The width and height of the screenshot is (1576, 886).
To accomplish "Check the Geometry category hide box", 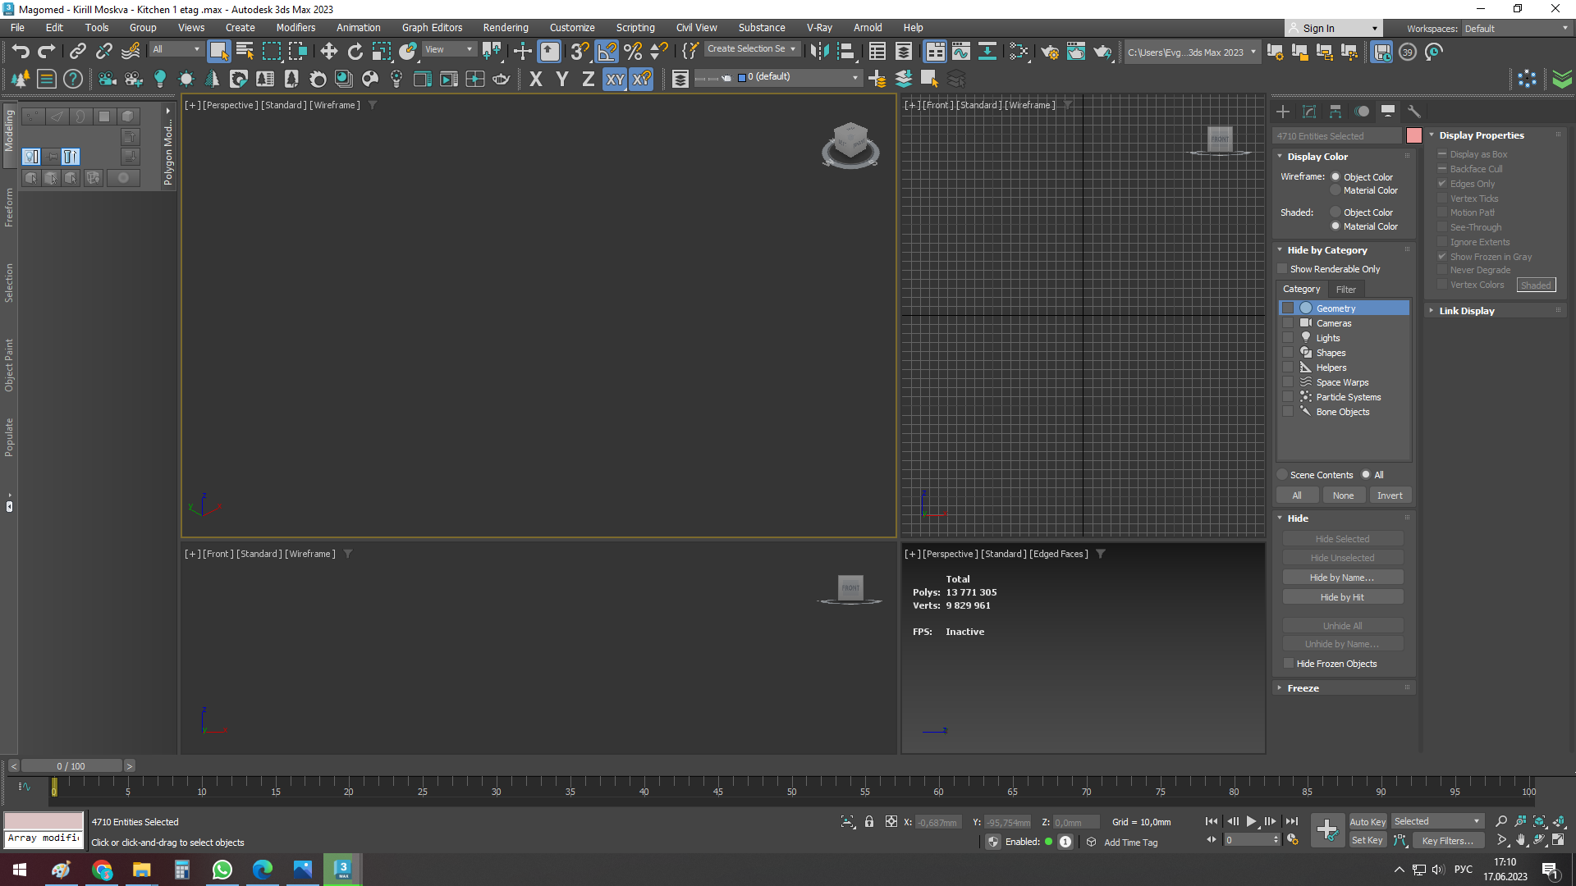I will click(x=1288, y=308).
